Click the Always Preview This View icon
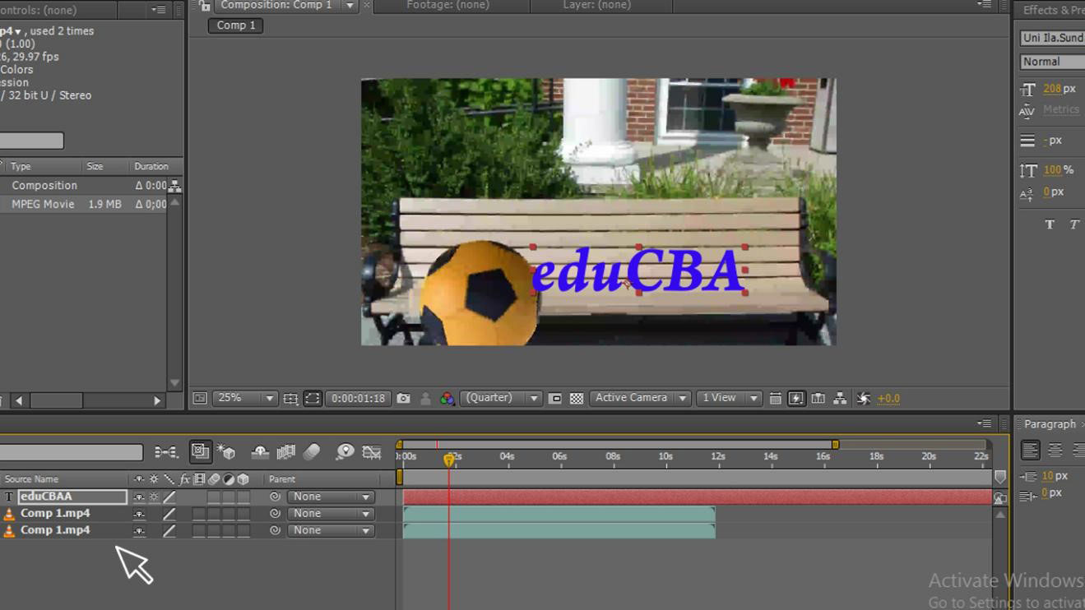 pos(200,398)
